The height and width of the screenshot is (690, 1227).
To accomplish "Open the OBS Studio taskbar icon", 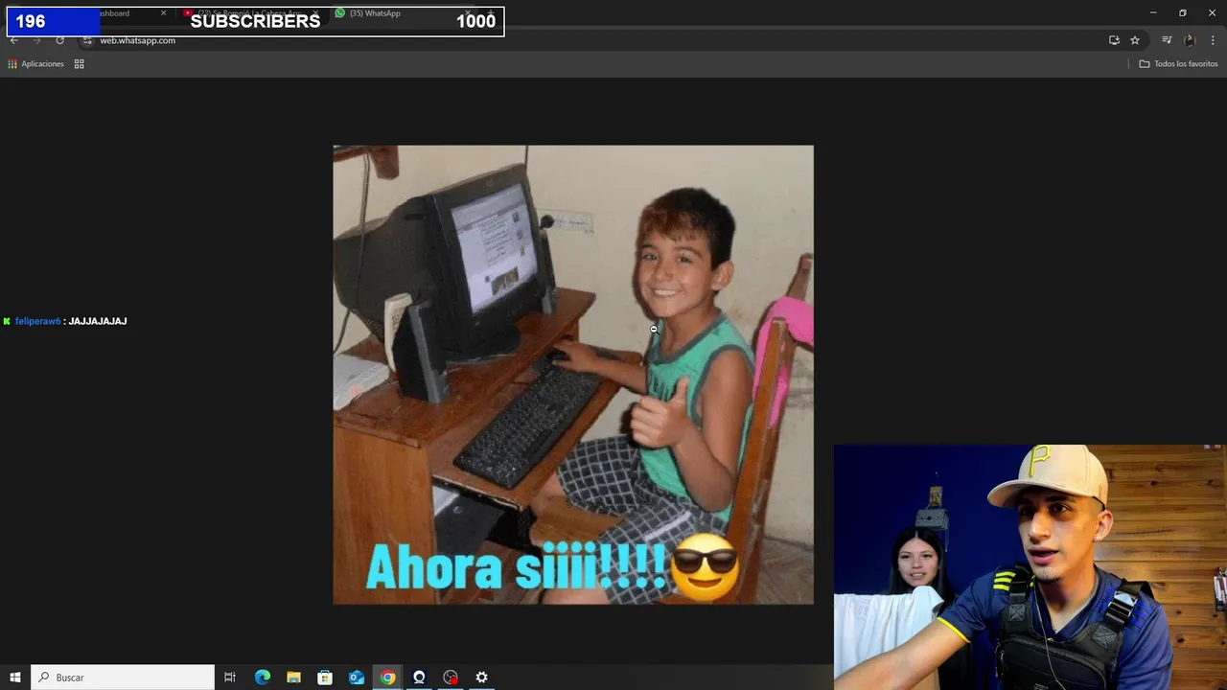I will click(451, 678).
